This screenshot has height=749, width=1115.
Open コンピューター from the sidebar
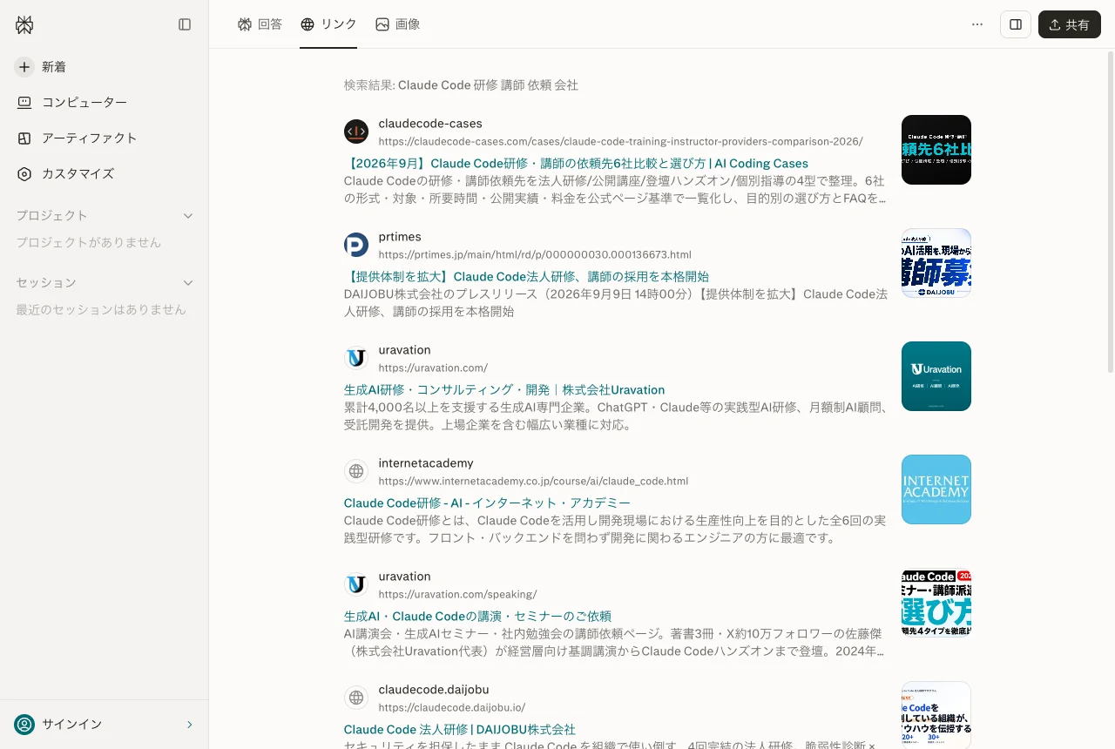105,102
